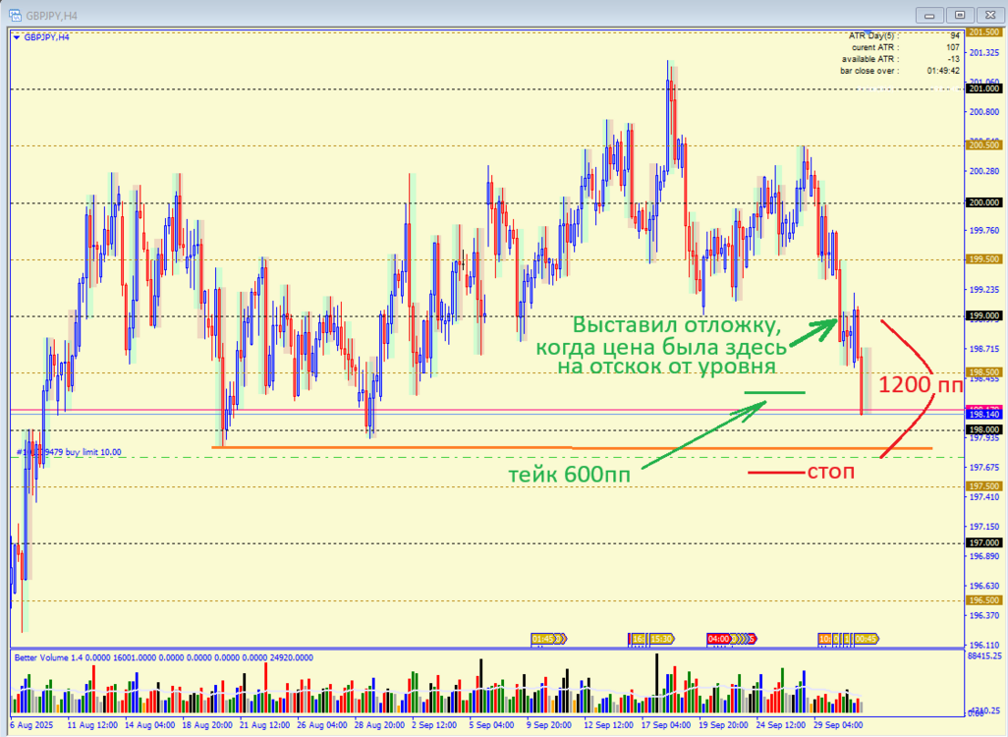
Task: Click the 198.000 price level label
Action: pos(983,429)
